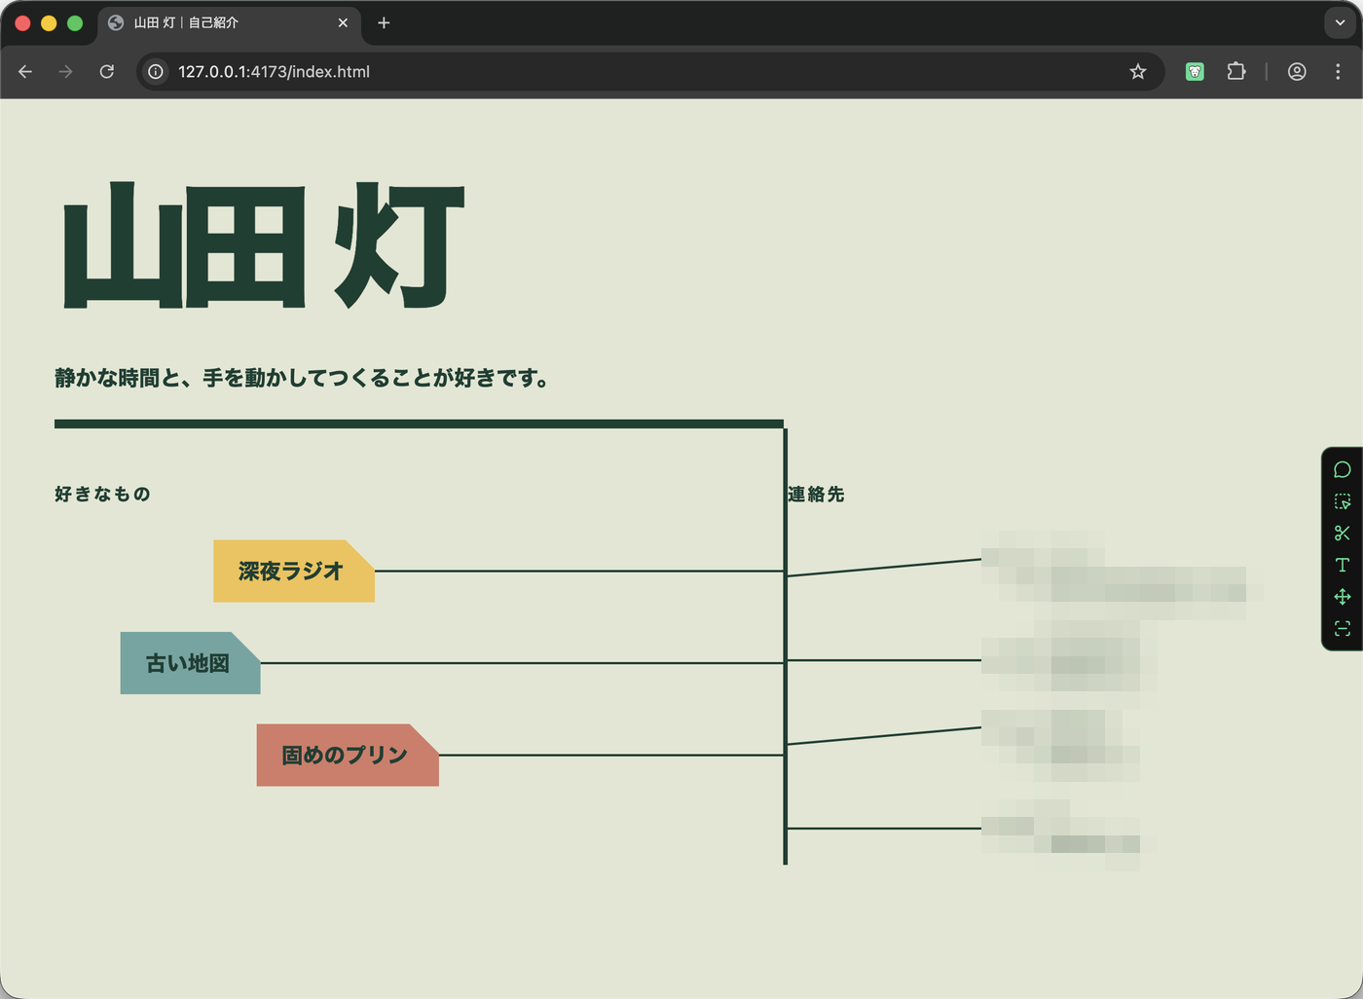This screenshot has height=999, width=1363.
Task: Select the teal 古い地図 tag
Action: pyautogui.click(x=191, y=663)
